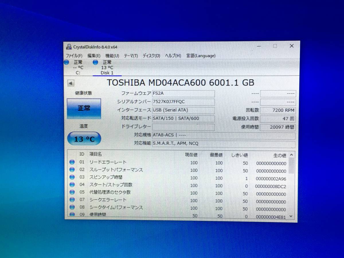Image resolution: width=344 pixels, height=258 pixels.
Task: Click the 13 °C temperature button
Action: (x=84, y=139)
